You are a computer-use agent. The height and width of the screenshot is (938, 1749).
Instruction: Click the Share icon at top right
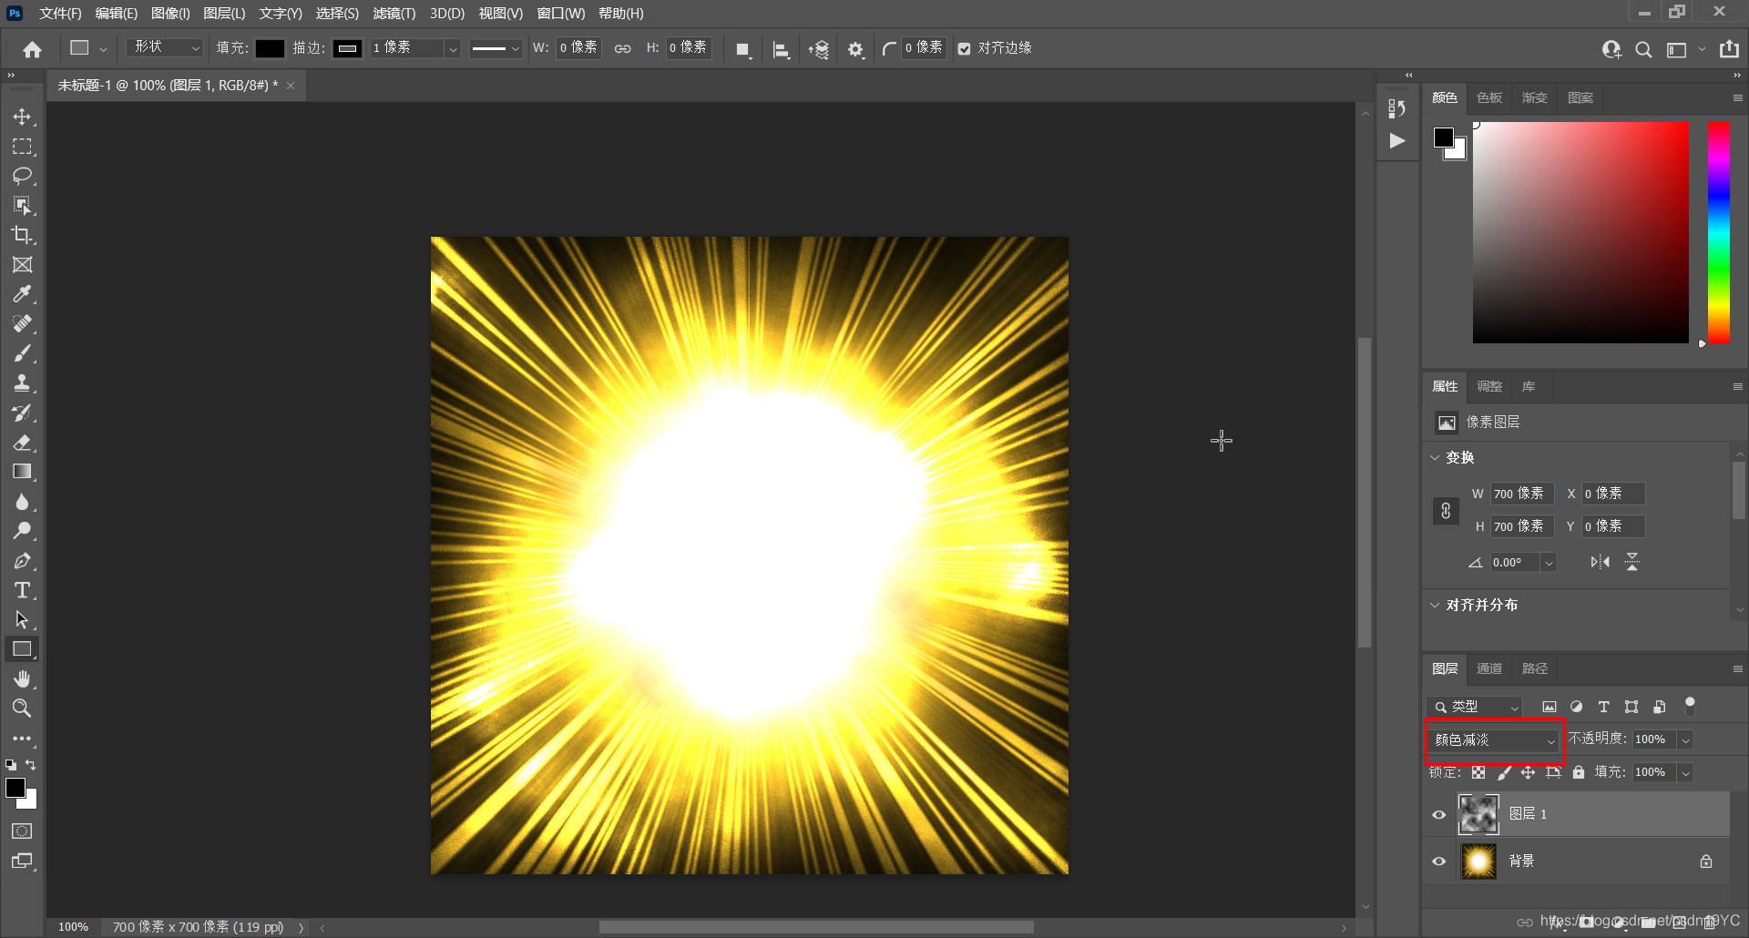tap(1729, 49)
